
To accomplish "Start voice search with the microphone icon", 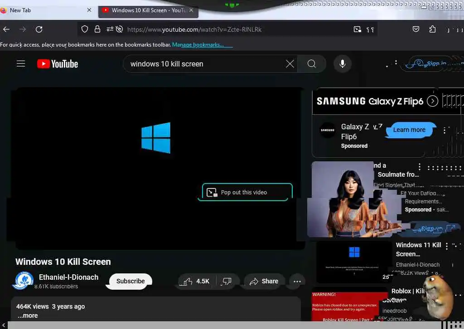I will pos(343,64).
